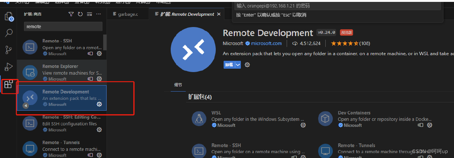Click the manage gear beside the uninstall button
The image size is (454, 158).
point(247,65)
